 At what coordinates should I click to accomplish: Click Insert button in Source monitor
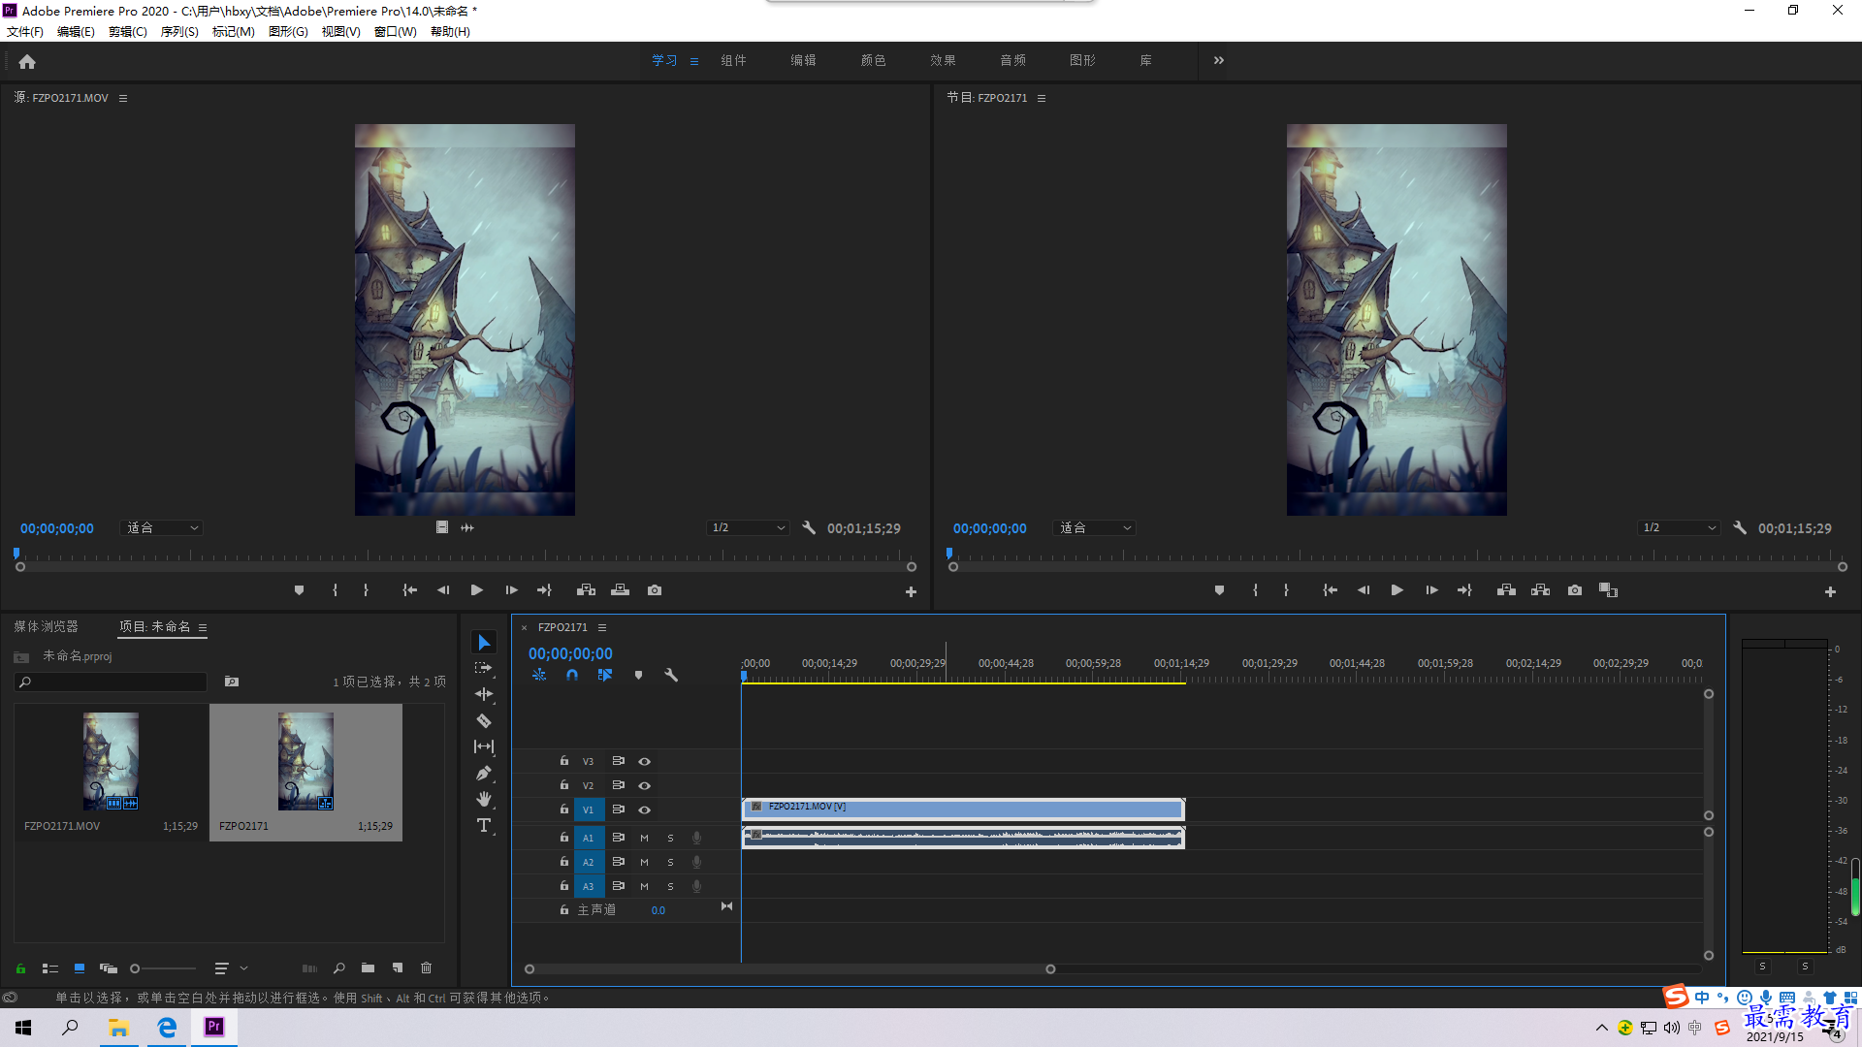(x=586, y=590)
